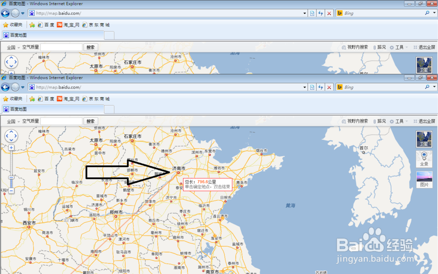Click the 西安市 city label on map
The image size is (438, 274).
[x=29, y=223]
